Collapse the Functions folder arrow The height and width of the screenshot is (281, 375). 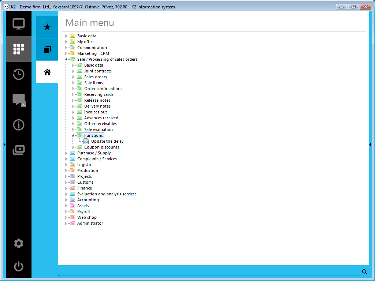[73, 135]
